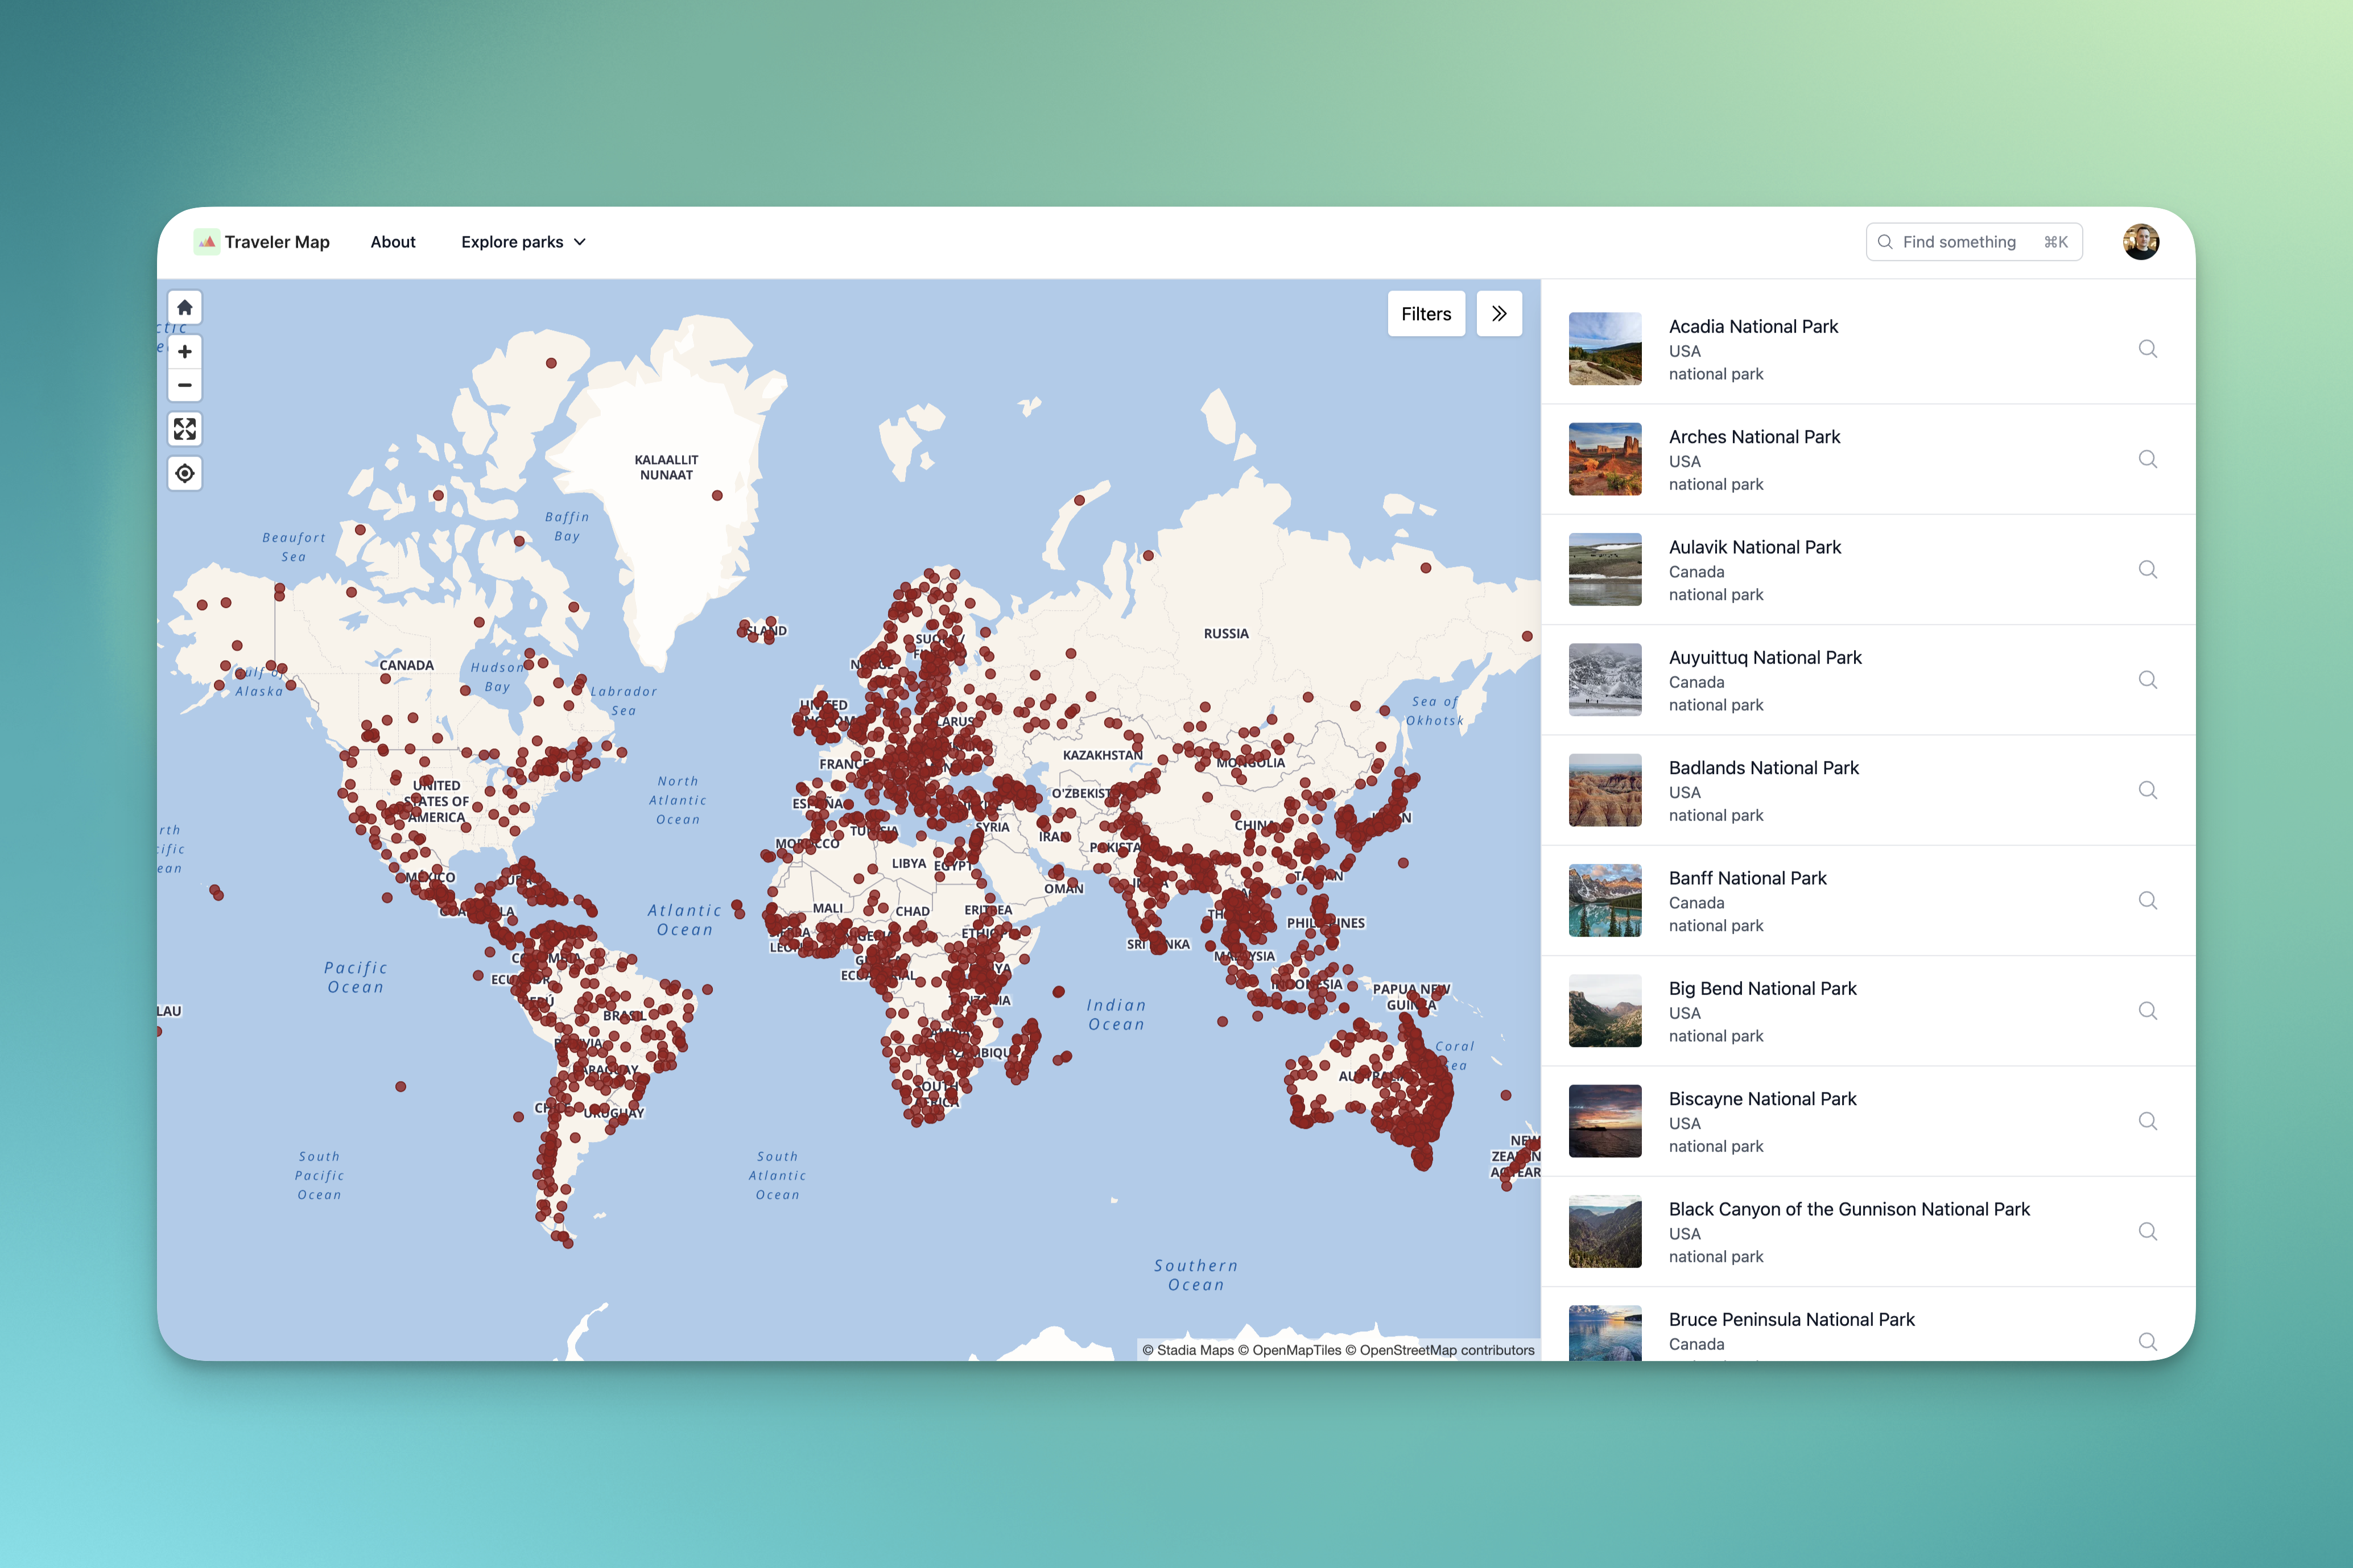
Task: Click magnifier for Biscayne National Park
Action: click(x=2147, y=1121)
